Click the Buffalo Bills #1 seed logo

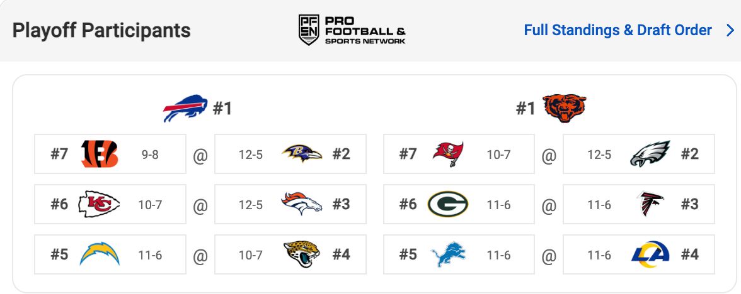pos(185,108)
